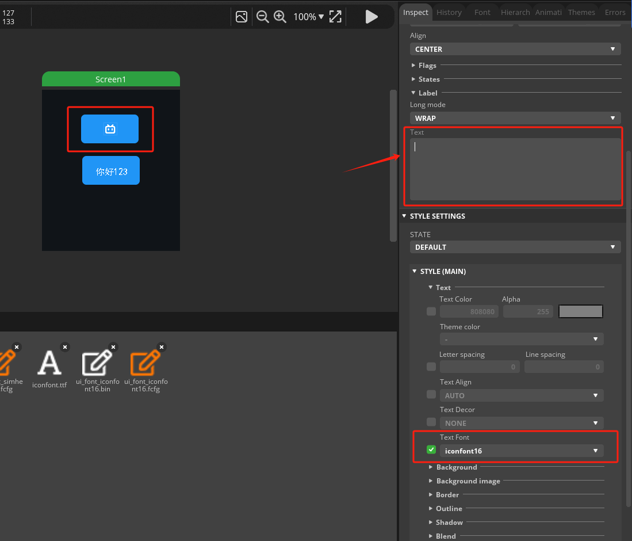Select ui_font_iconfont16.fcfg asset icon
The image size is (632, 541).
(145, 363)
